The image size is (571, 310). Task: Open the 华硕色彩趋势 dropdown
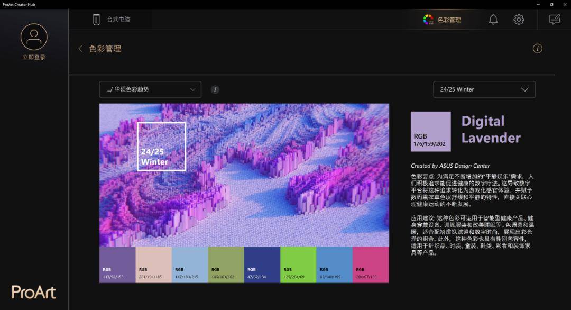[x=150, y=89]
